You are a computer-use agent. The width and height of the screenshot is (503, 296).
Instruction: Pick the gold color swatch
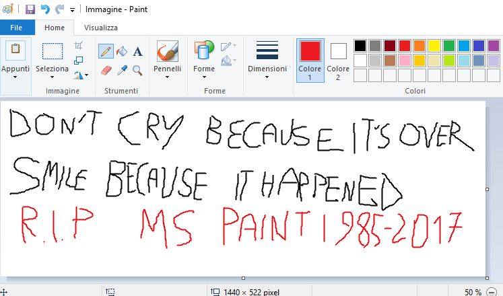[x=420, y=61]
